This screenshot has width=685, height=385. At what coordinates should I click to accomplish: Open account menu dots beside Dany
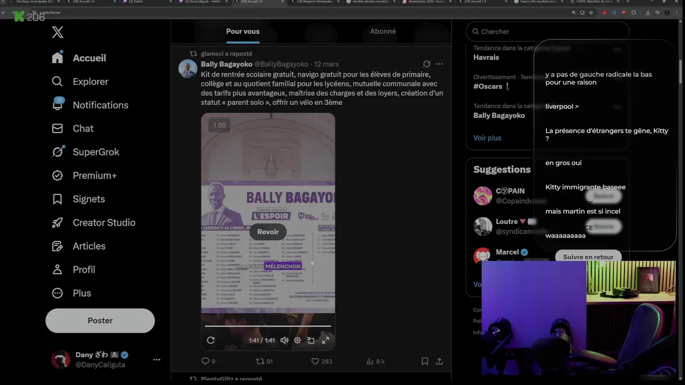157,359
